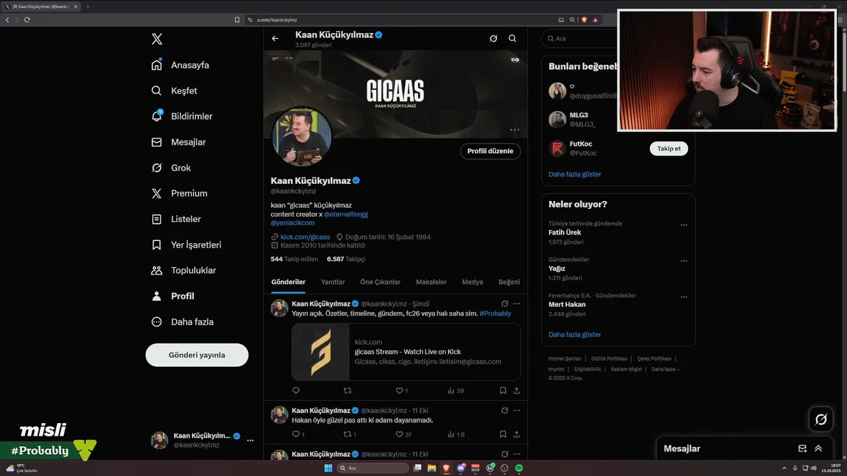View analytics showing 28 views
The image size is (847, 476).
tap(455, 391)
